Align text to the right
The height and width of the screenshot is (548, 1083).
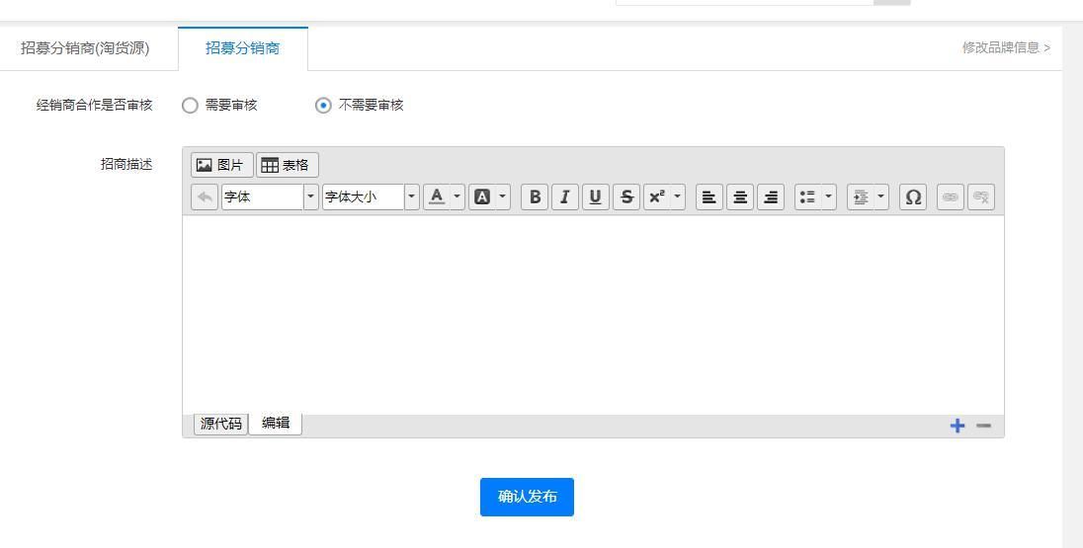(x=771, y=197)
